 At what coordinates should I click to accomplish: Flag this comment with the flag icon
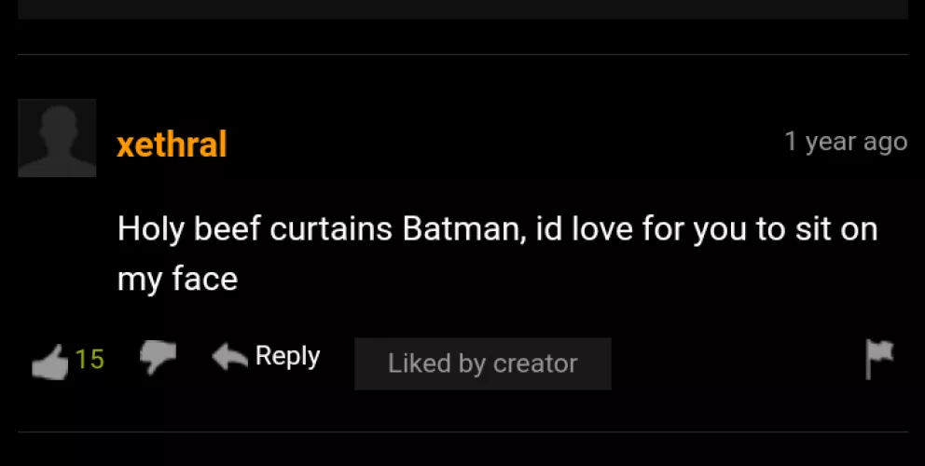[878, 358]
